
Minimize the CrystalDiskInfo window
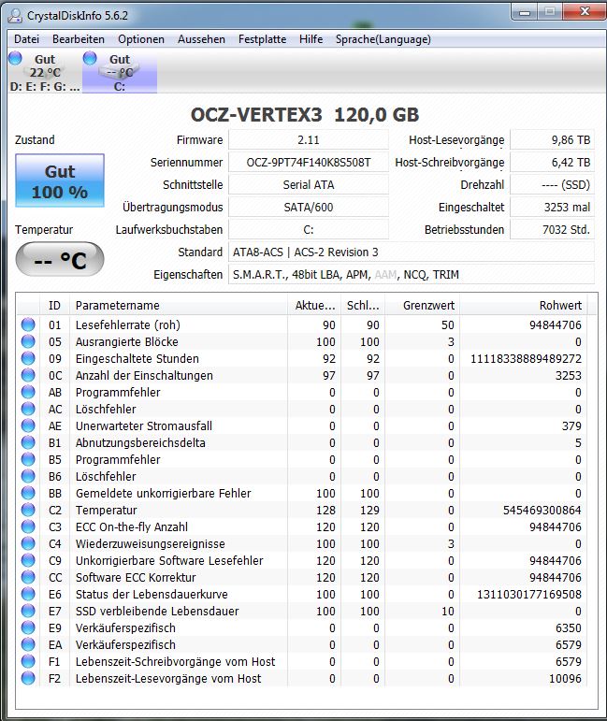point(524,12)
